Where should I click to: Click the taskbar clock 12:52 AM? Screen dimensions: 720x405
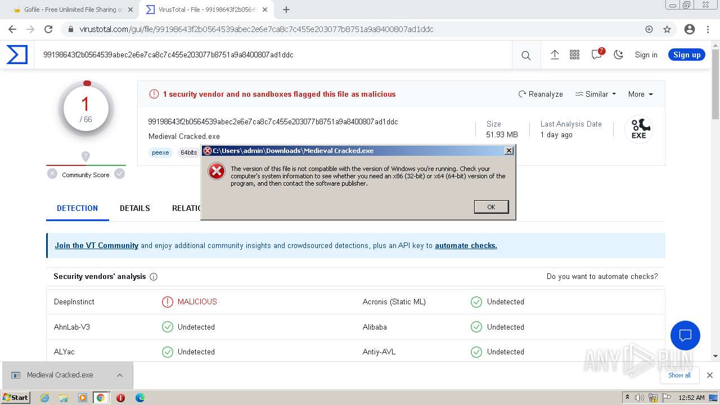point(691,398)
